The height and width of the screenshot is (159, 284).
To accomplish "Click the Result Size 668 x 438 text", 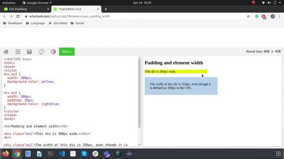I will (263, 52).
